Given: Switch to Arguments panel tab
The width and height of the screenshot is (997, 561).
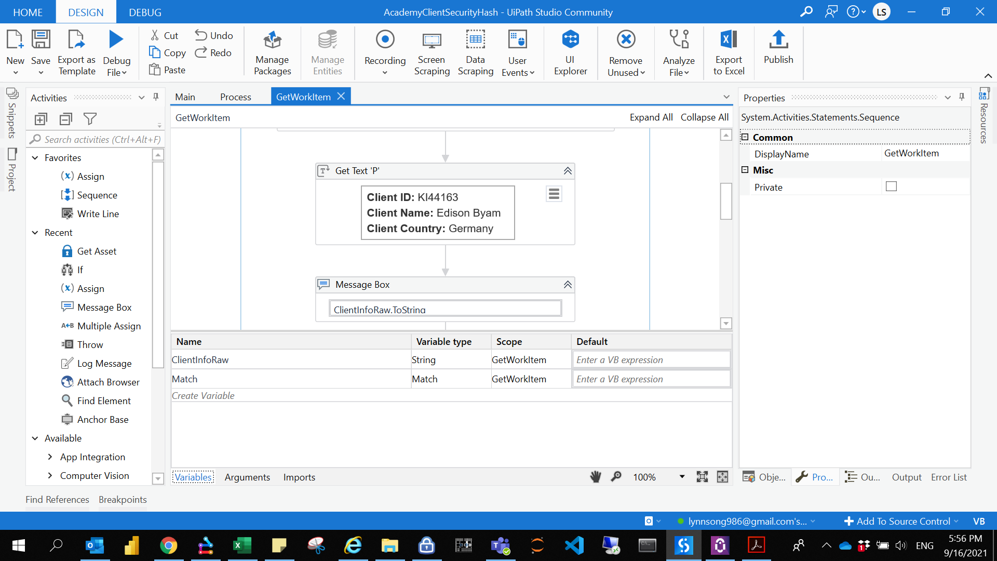Looking at the screenshot, I should coord(247,477).
